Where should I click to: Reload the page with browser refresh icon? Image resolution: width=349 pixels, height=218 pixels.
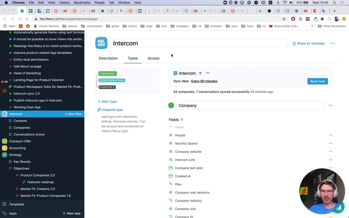point(19,19)
